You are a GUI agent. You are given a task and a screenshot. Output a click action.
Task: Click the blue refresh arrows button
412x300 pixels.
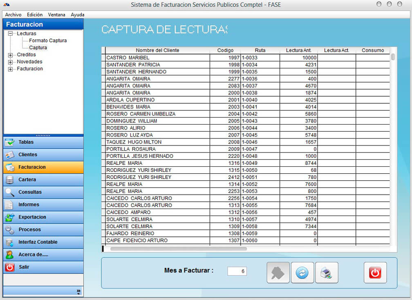(x=302, y=273)
